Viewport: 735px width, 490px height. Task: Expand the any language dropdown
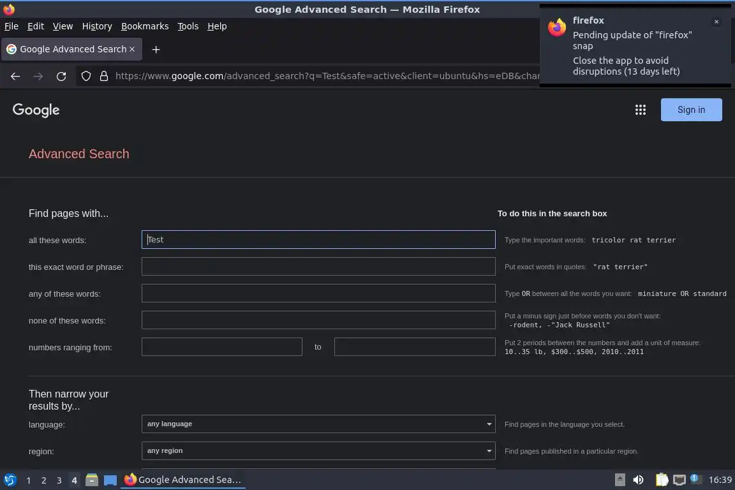[x=318, y=424]
